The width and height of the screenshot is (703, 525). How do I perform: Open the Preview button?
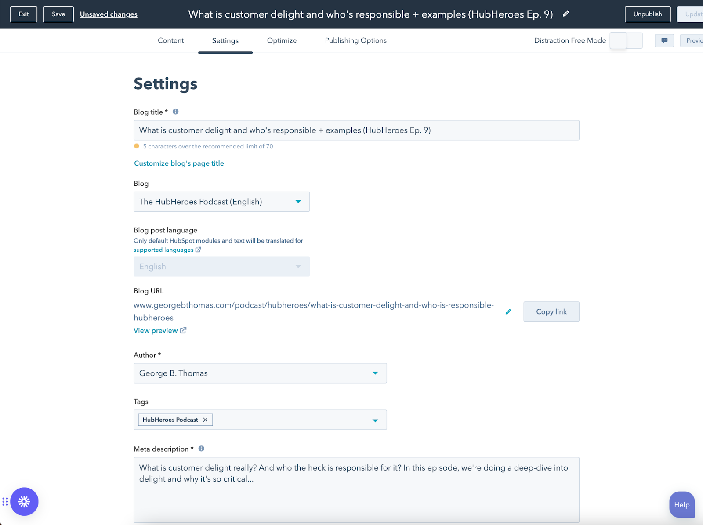click(x=692, y=40)
